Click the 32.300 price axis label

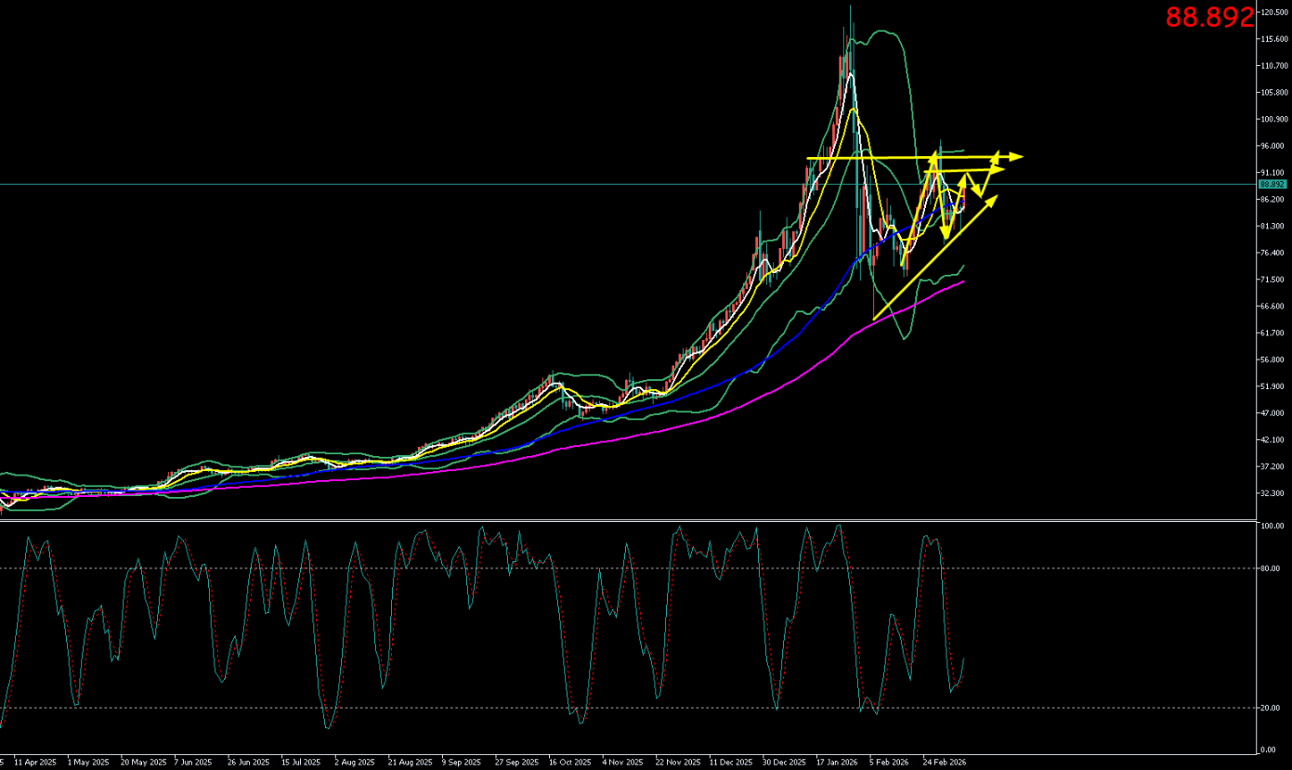pyautogui.click(x=1272, y=493)
